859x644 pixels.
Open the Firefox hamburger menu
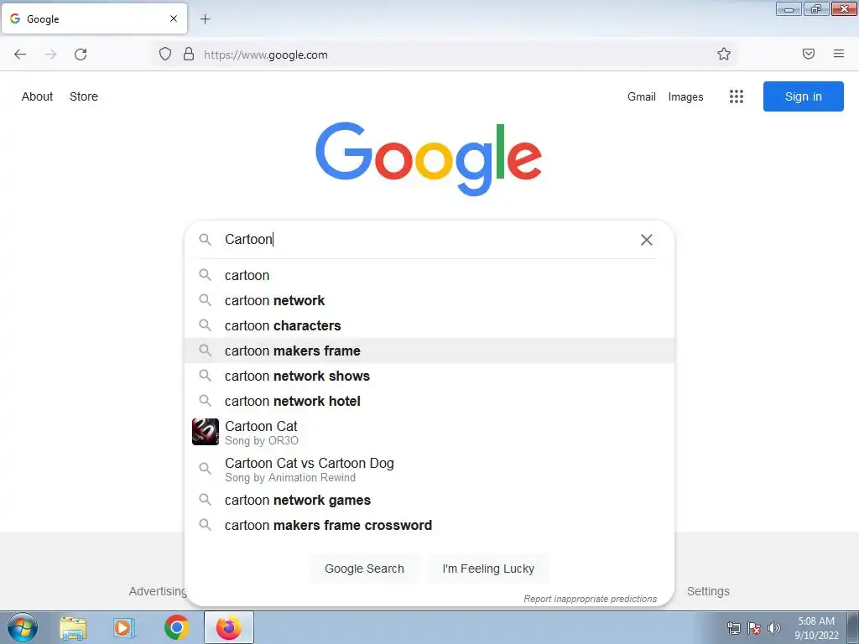tap(838, 54)
